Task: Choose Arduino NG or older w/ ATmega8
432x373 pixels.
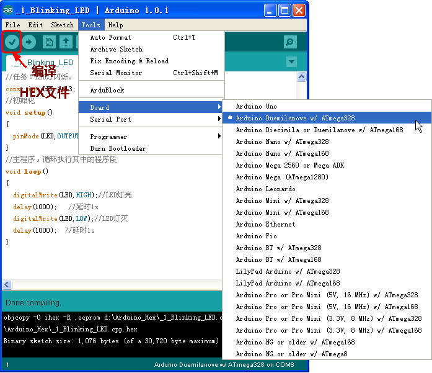Action: [x=327, y=354]
